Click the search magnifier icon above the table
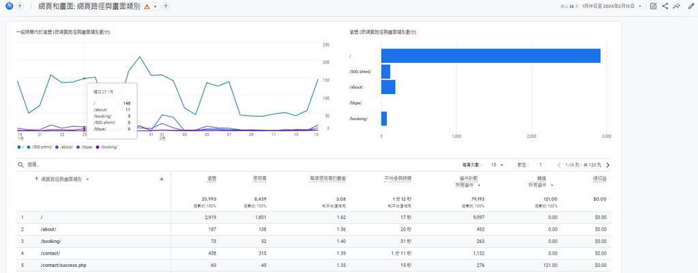698x273 pixels. tap(20, 164)
